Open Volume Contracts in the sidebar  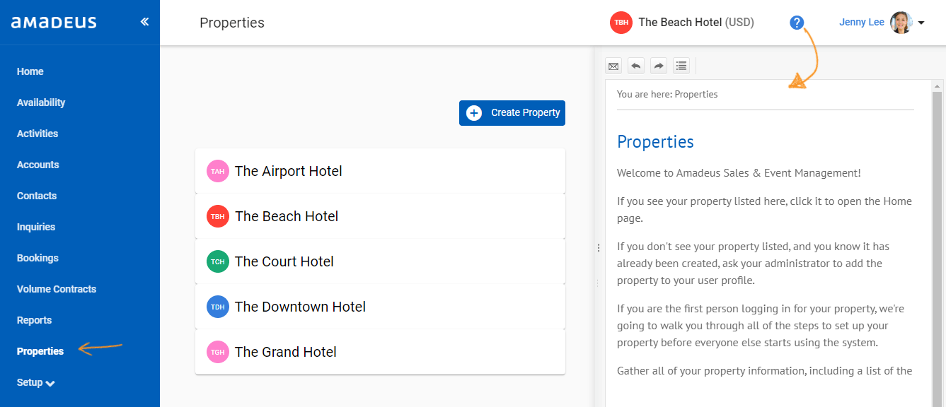pos(57,289)
